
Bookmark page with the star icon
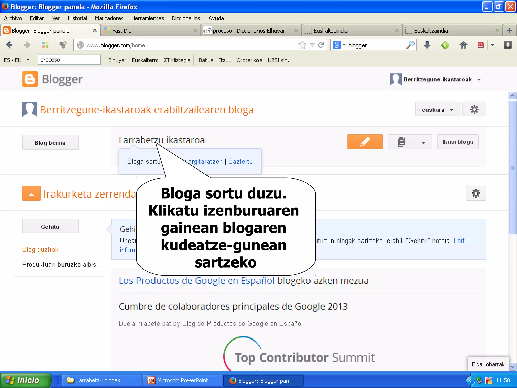click(302, 45)
